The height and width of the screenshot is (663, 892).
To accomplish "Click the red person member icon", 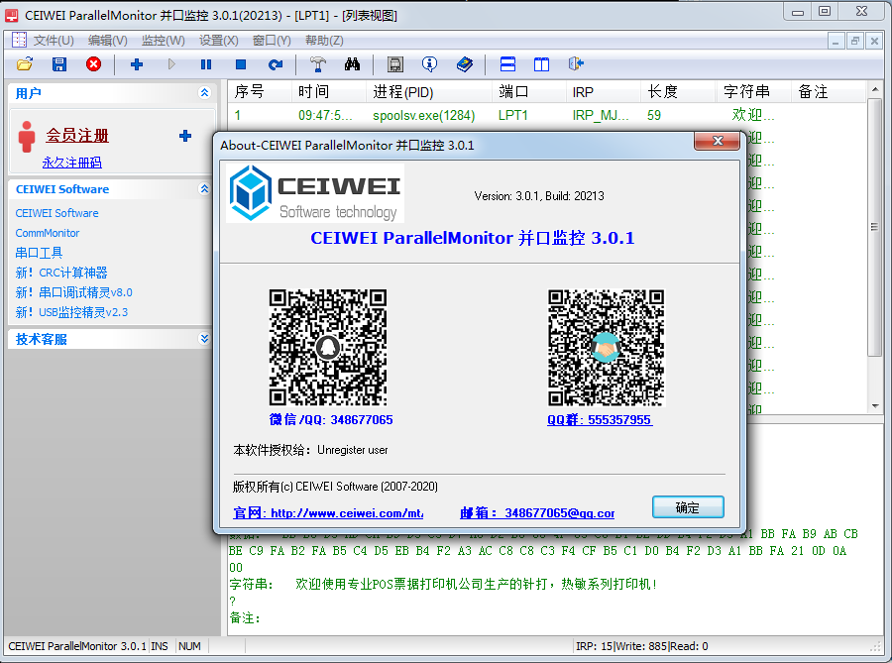I will pos(26,137).
